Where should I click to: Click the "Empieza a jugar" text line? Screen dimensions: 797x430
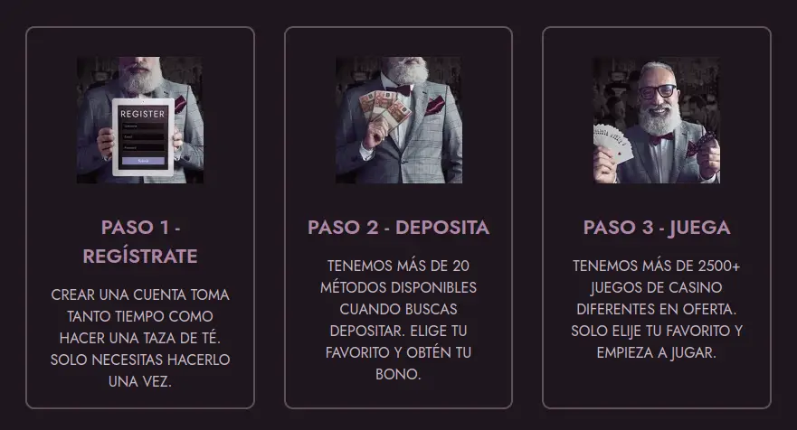coord(657,352)
